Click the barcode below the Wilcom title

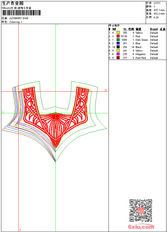coord(21,13)
